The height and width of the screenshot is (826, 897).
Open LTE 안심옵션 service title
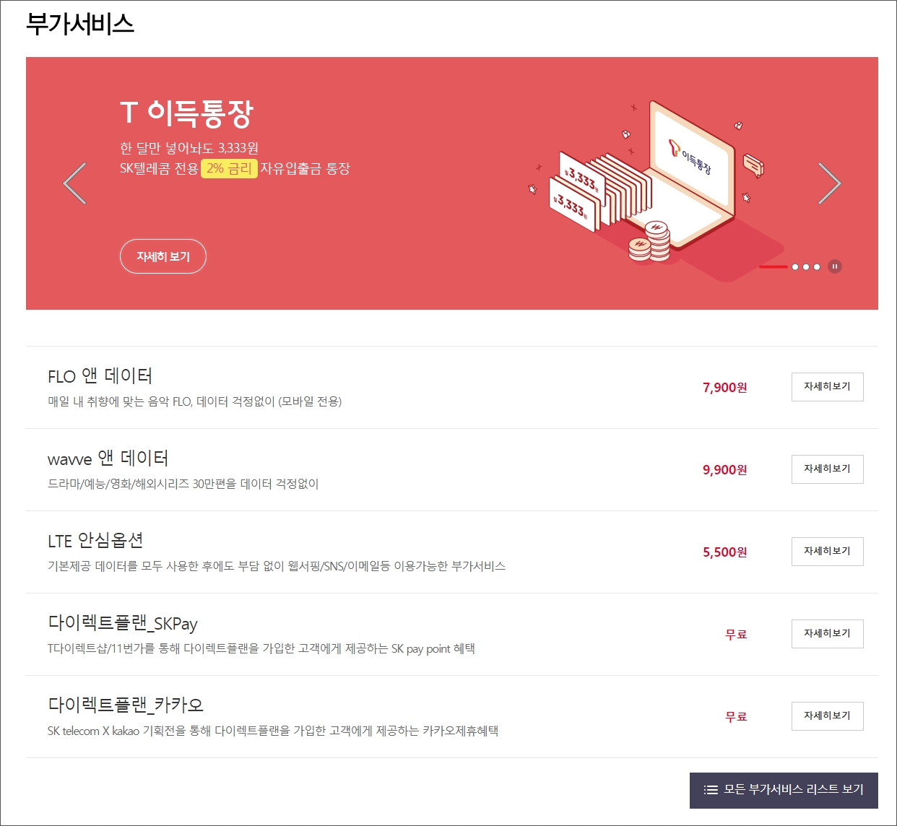(95, 541)
